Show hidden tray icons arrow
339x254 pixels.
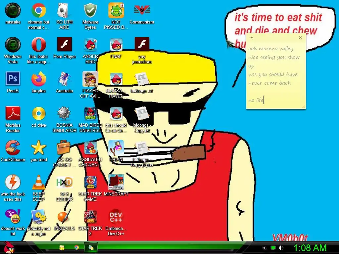(x=265, y=248)
